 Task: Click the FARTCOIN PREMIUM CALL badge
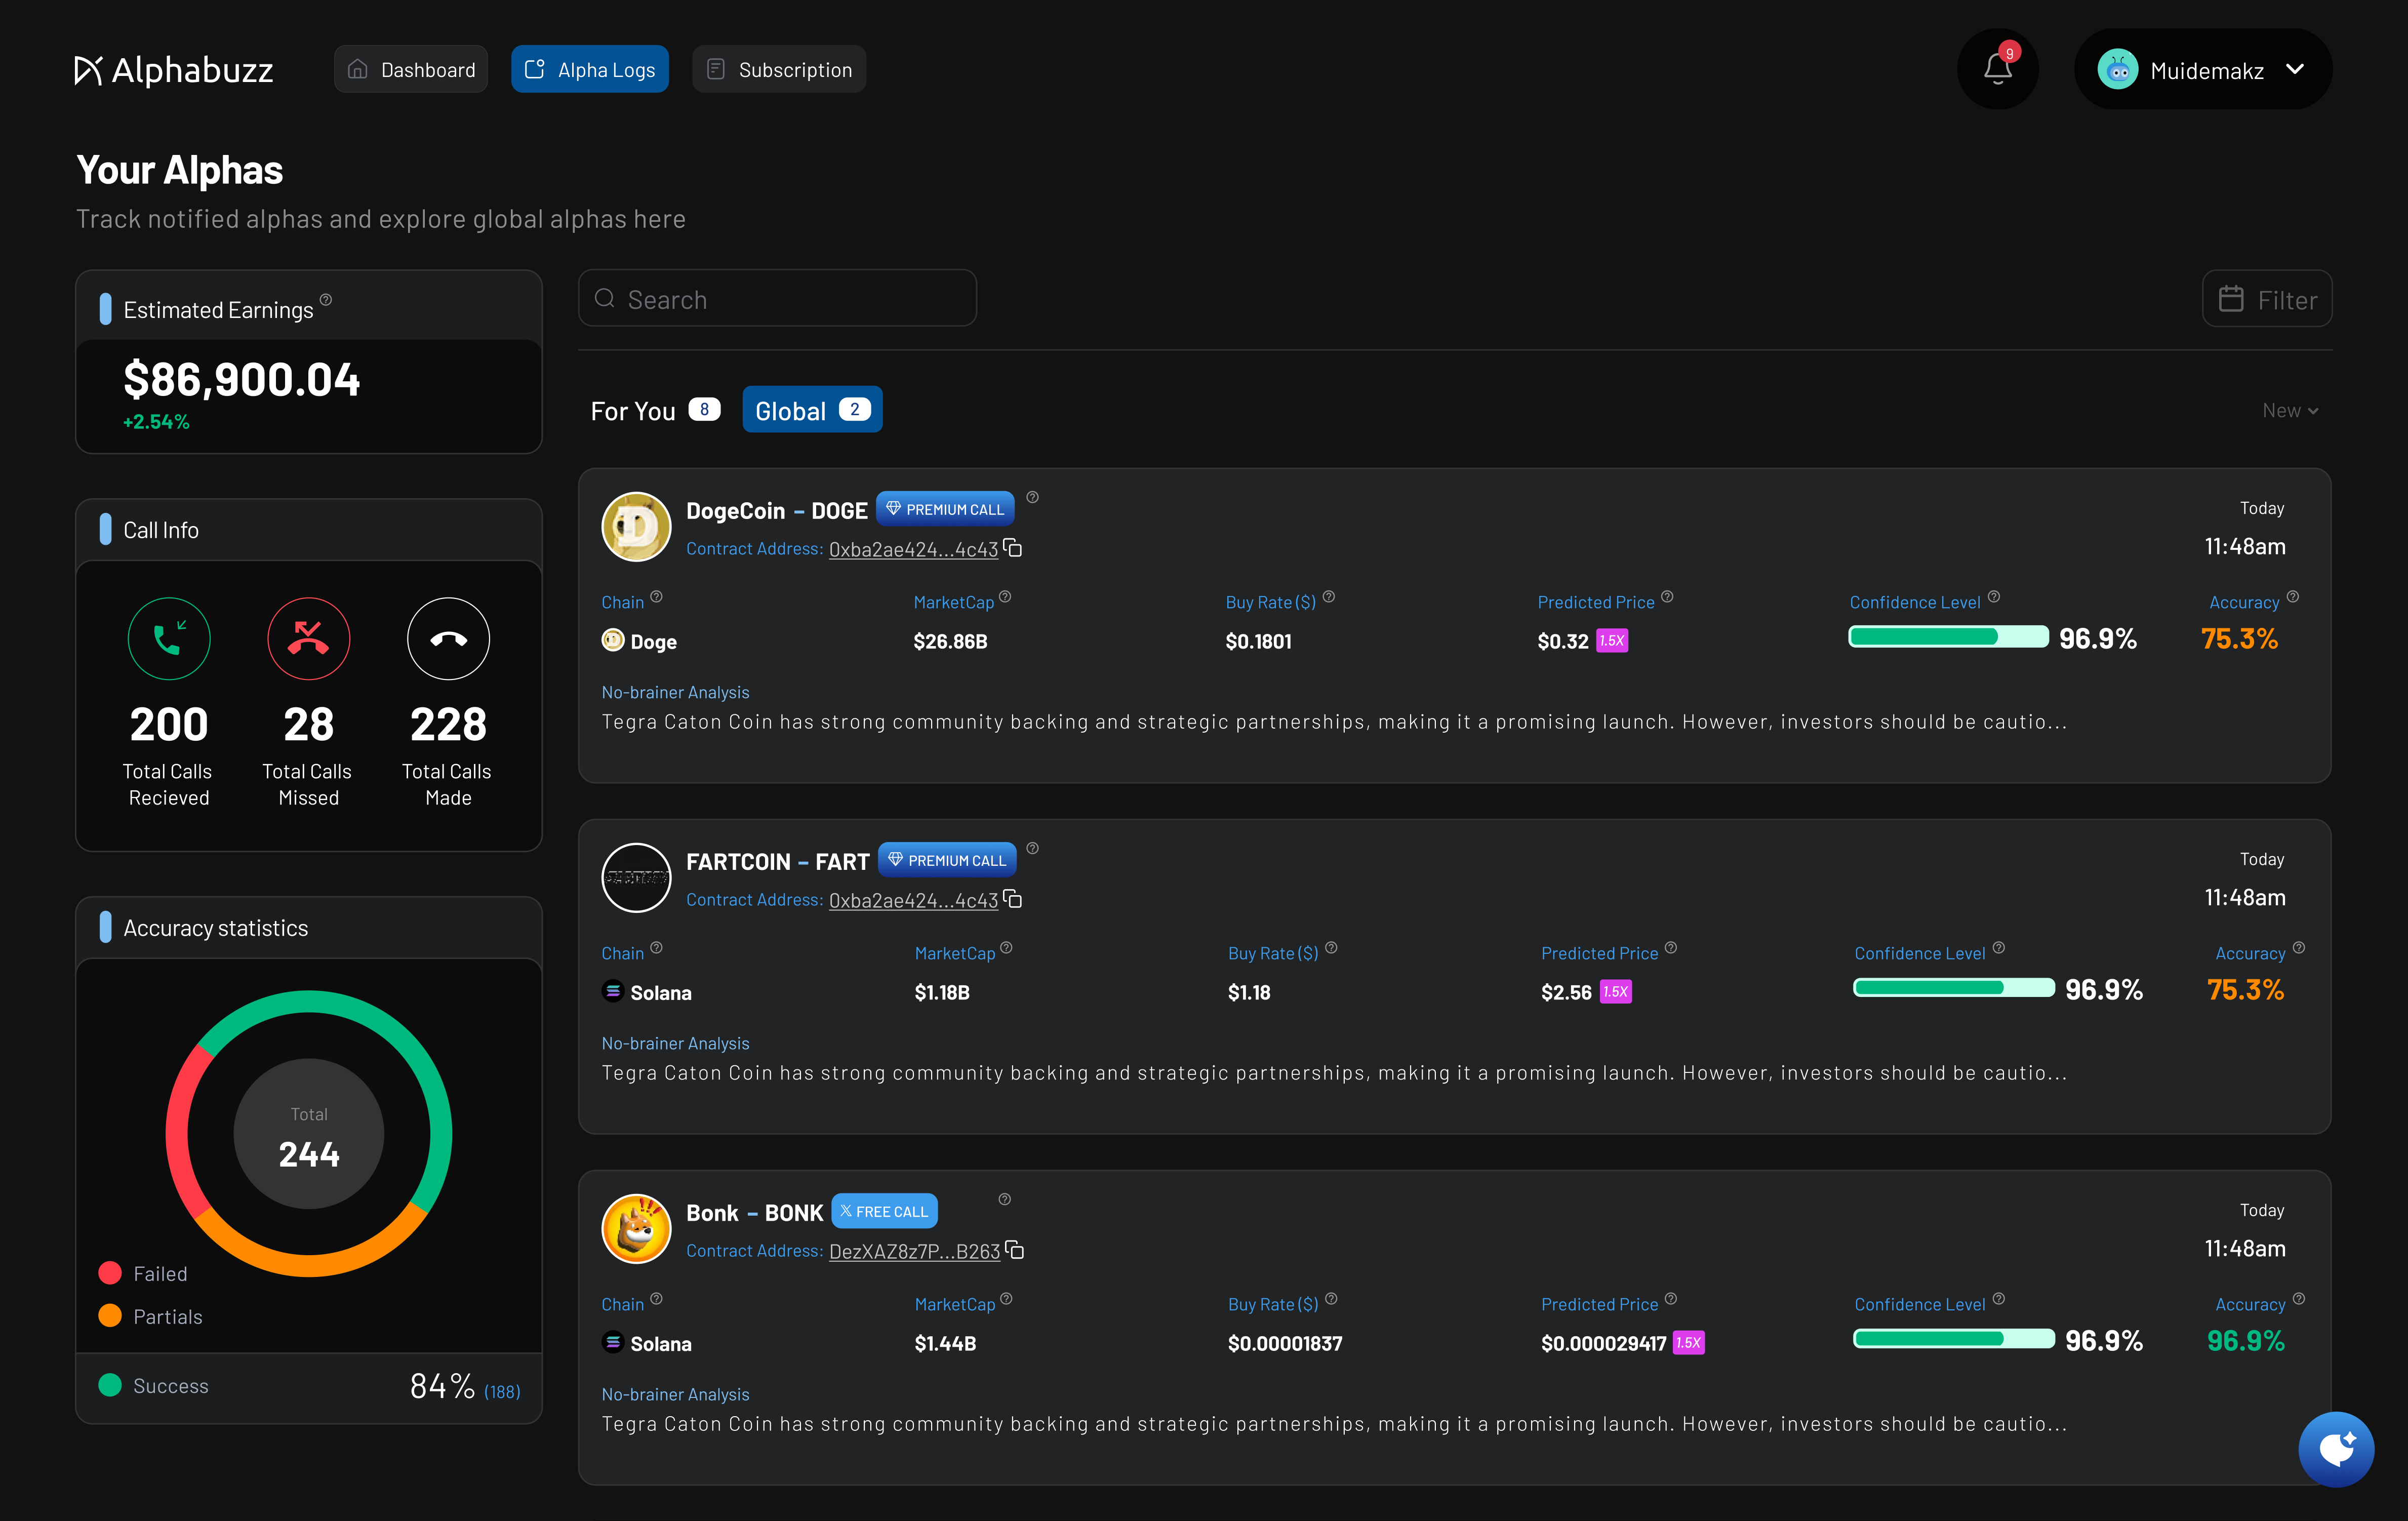pyautogui.click(x=947, y=860)
